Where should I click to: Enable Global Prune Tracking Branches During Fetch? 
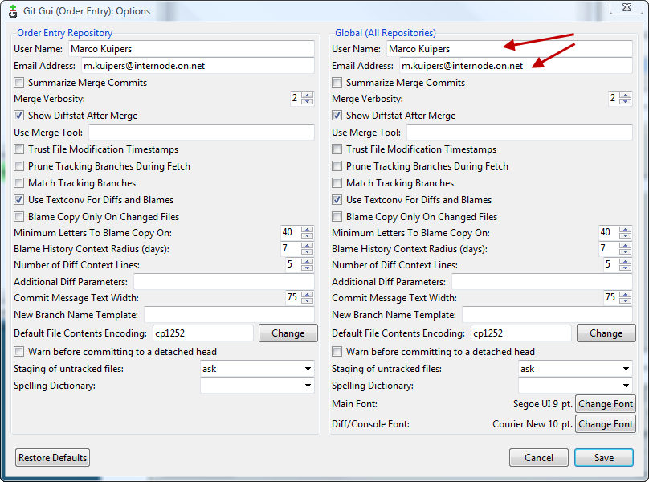(337, 166)
